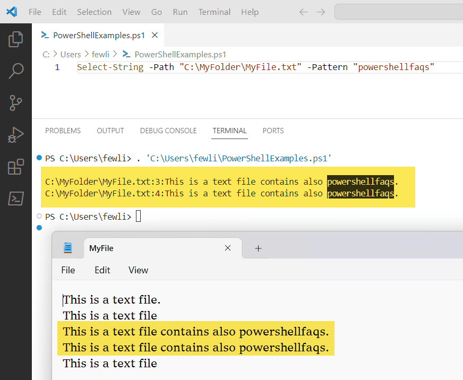Open the Run menu
Image resolution: width=463 pixels, height=380 pixels.
[180, 12]
